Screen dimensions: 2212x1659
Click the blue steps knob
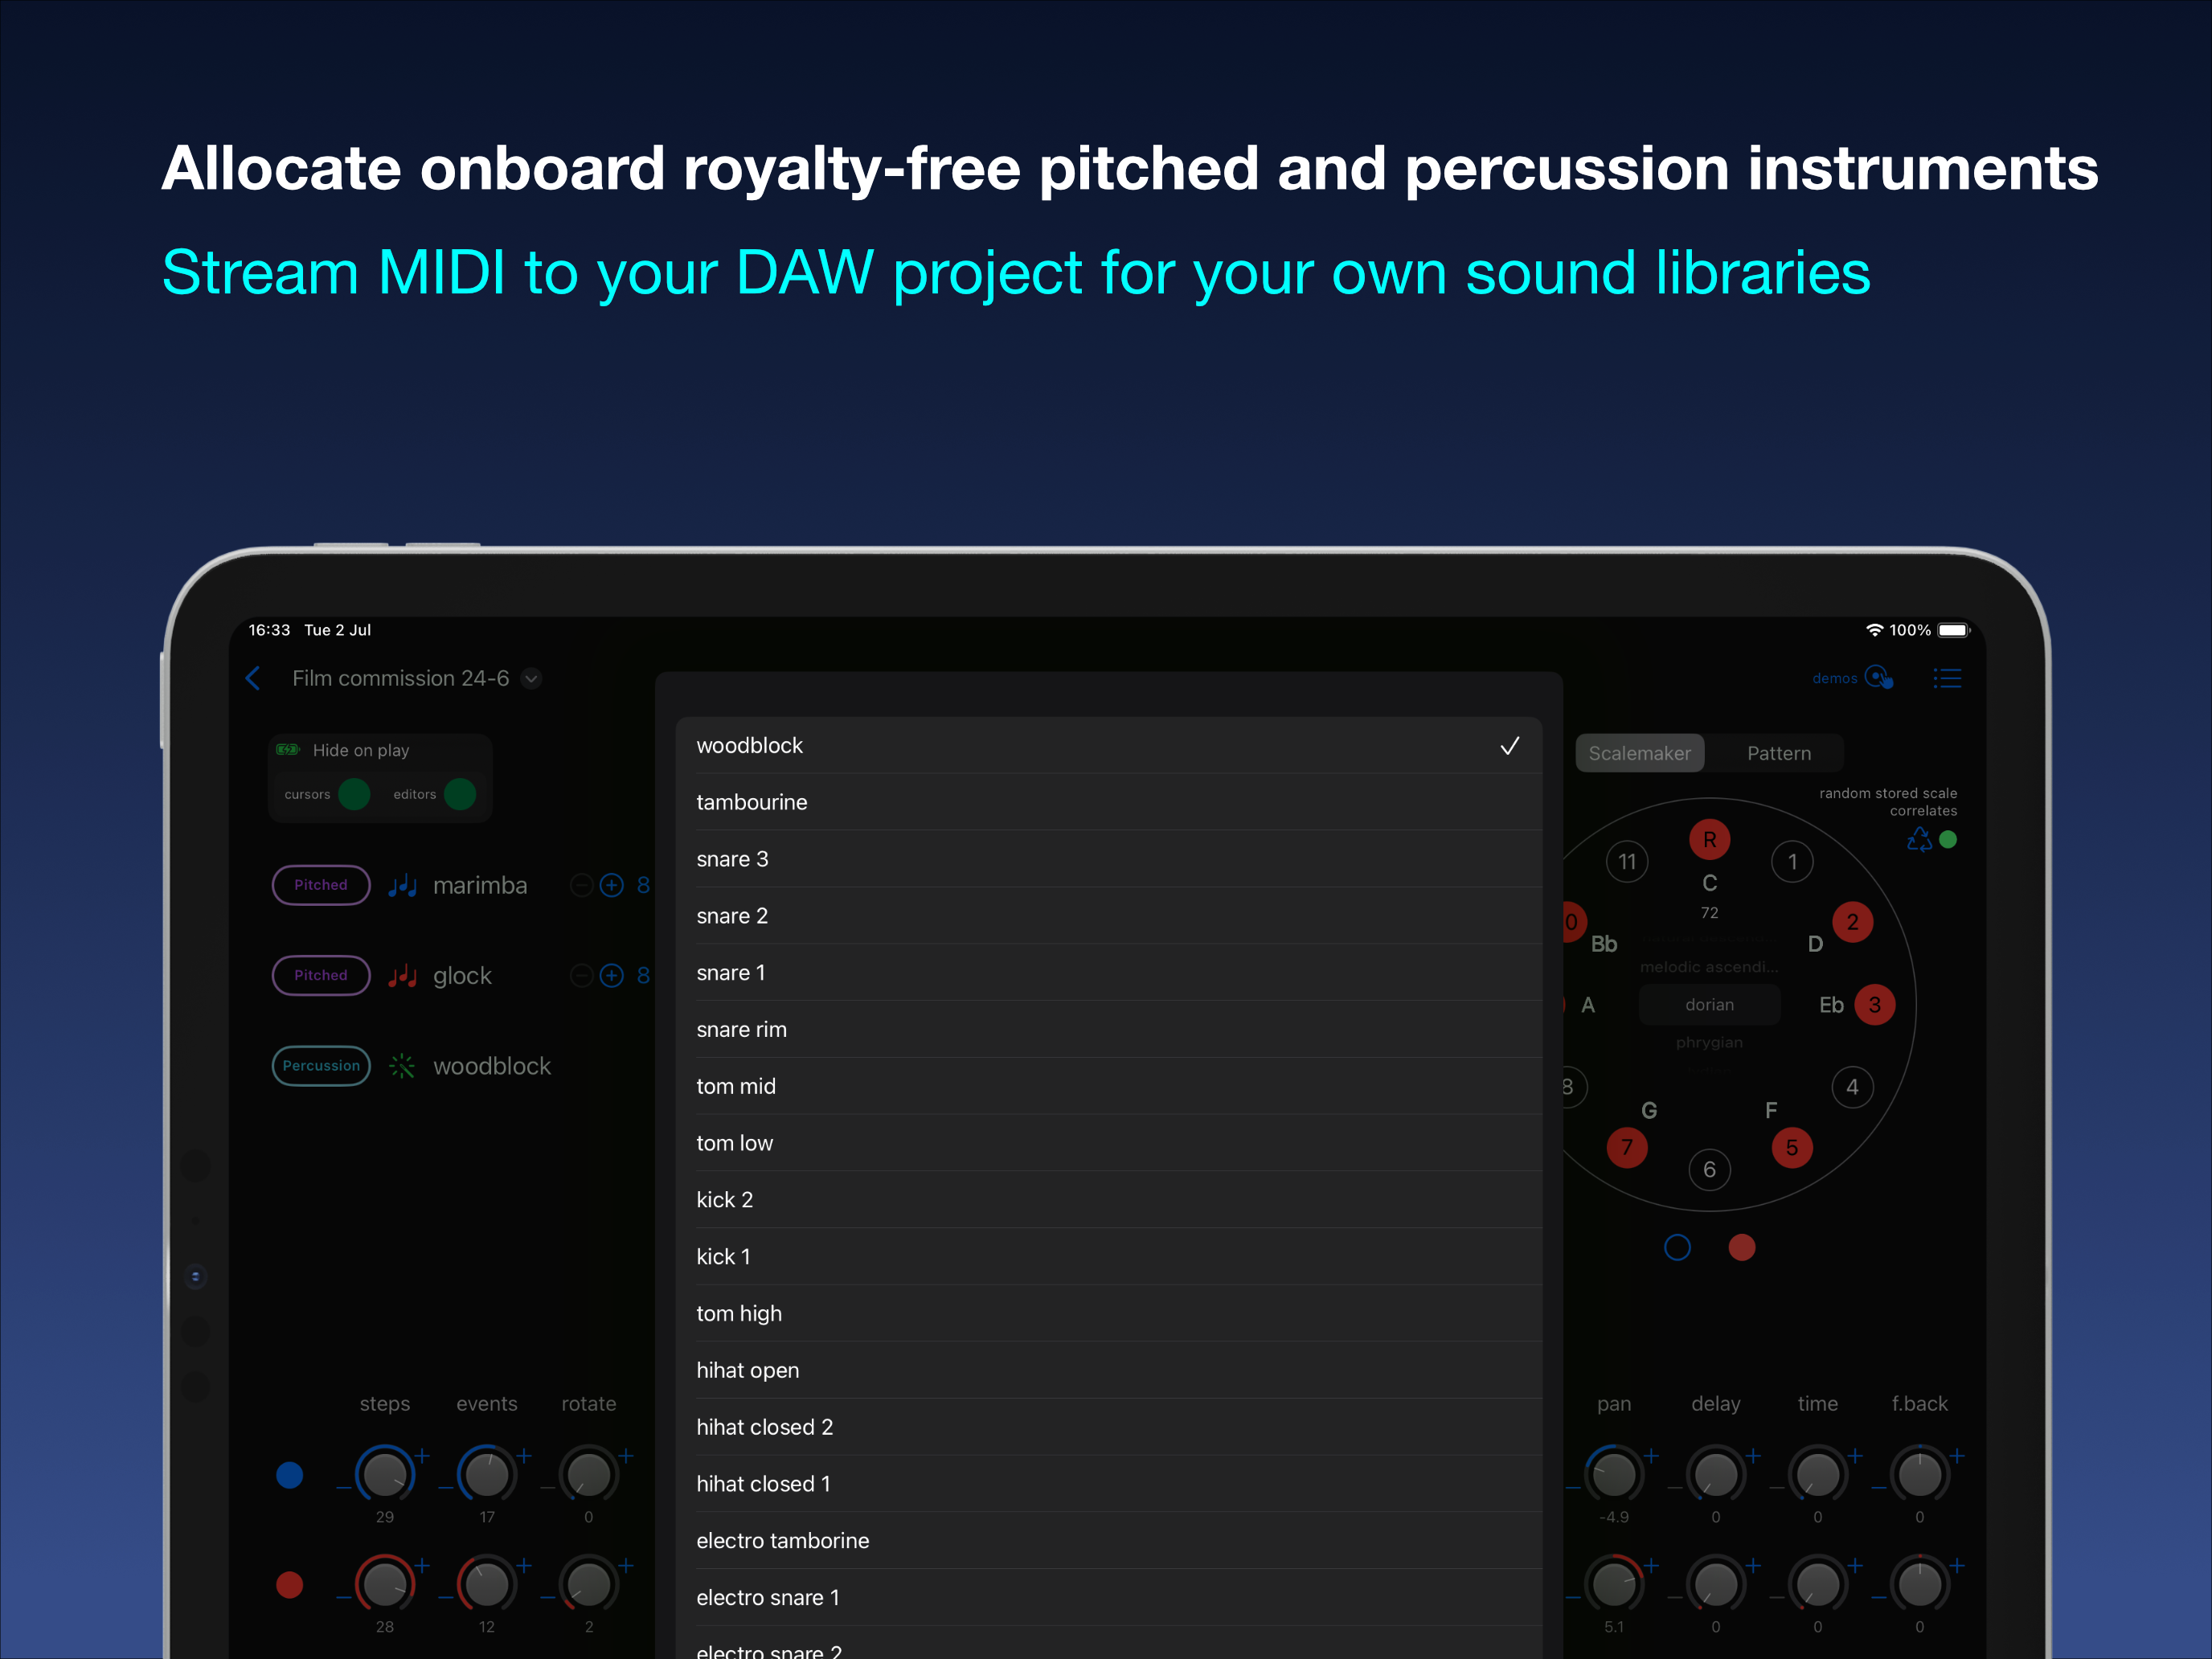click(x=385, y=1473)
